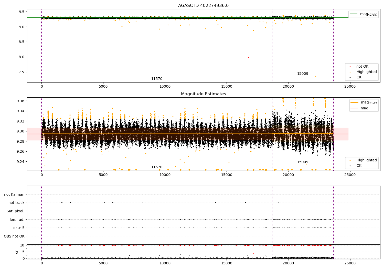Click the "not Kalman" row label
Viewport: 384px width, 269px height.
pyautogui.click(x=14, y=194)
